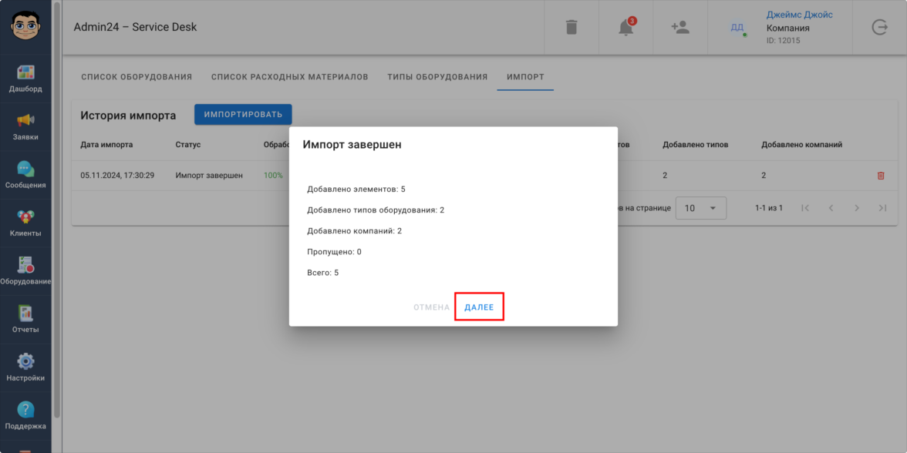Click the Добавлено компаний: 2 dialog line
Viewport: 907px width, 453px height.
[x=354, y=230]
